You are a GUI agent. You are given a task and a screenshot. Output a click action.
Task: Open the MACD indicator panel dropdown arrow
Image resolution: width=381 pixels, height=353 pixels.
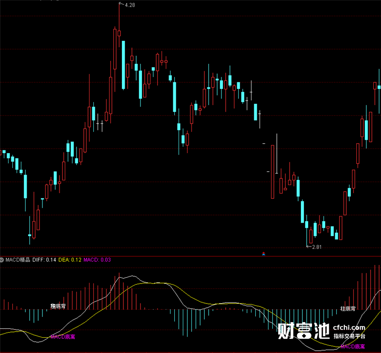[2, 260]
